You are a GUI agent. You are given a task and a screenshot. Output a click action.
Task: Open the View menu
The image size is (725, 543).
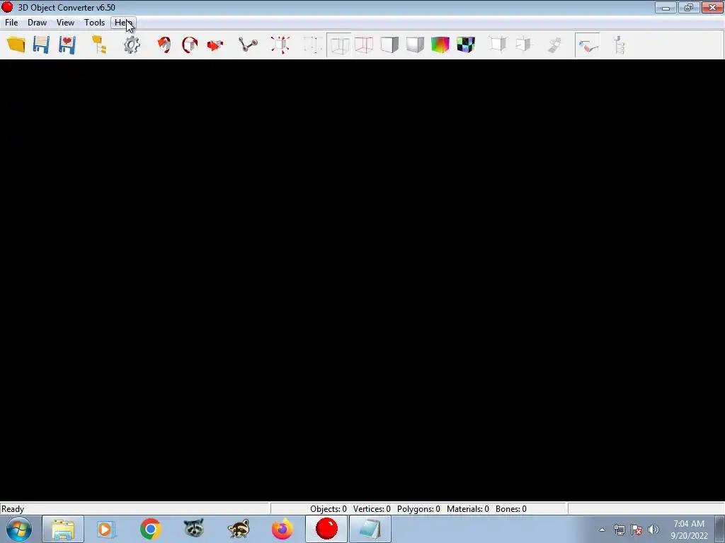(x=65, y=22)
